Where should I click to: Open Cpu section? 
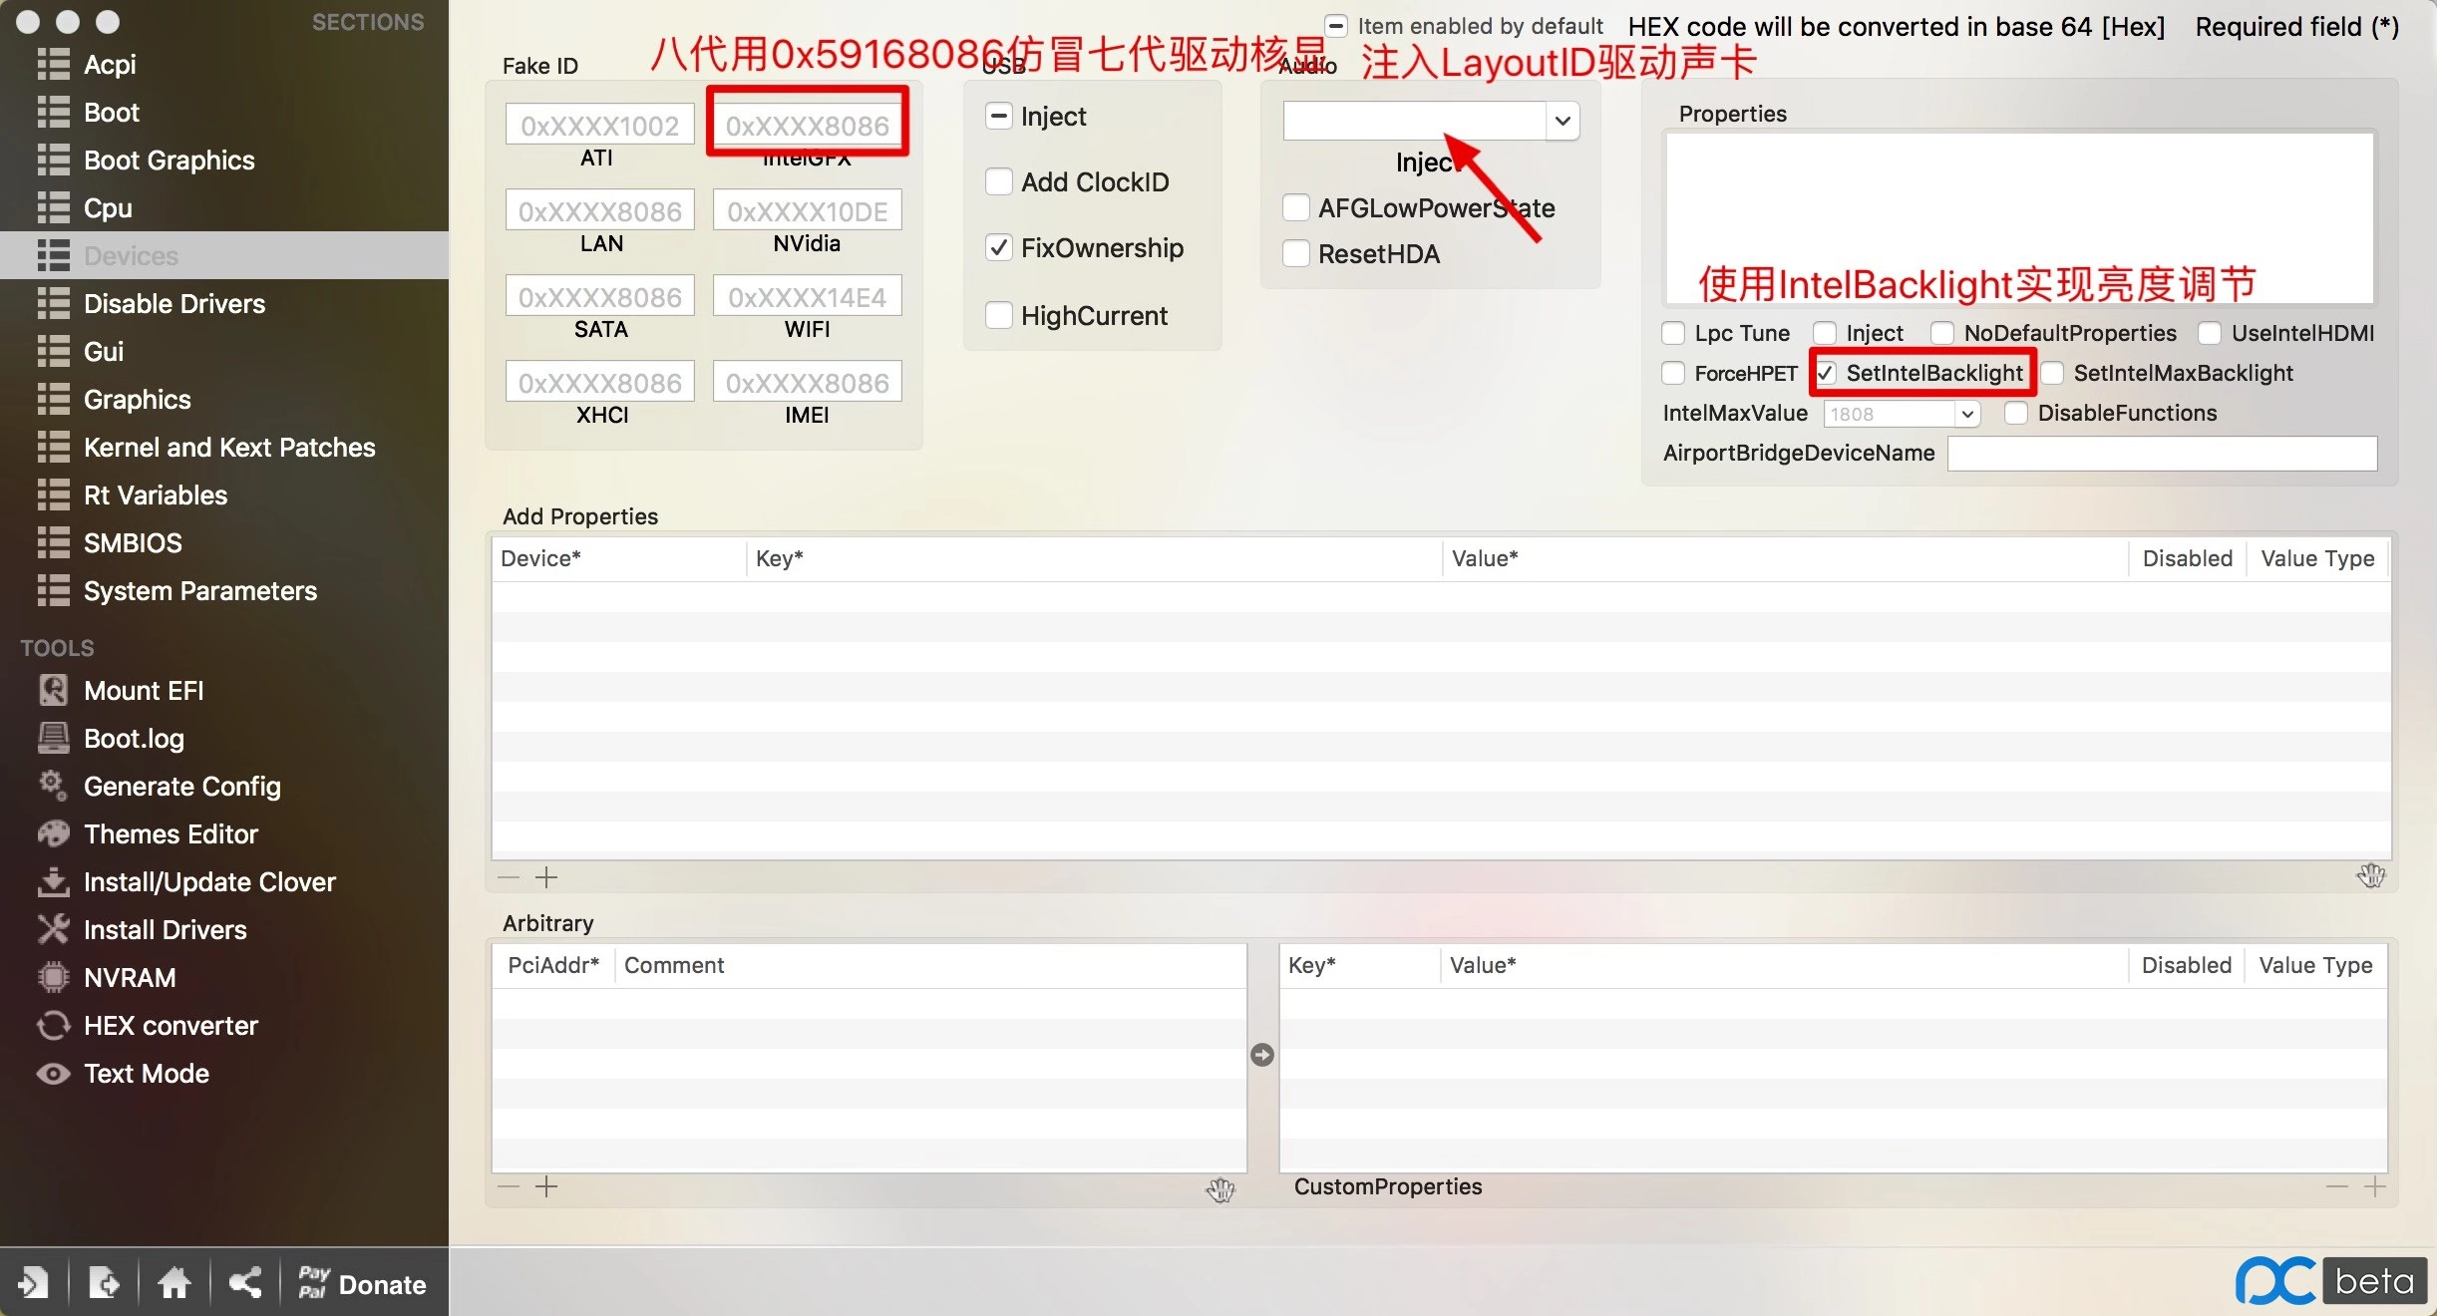tap(108, 207)
